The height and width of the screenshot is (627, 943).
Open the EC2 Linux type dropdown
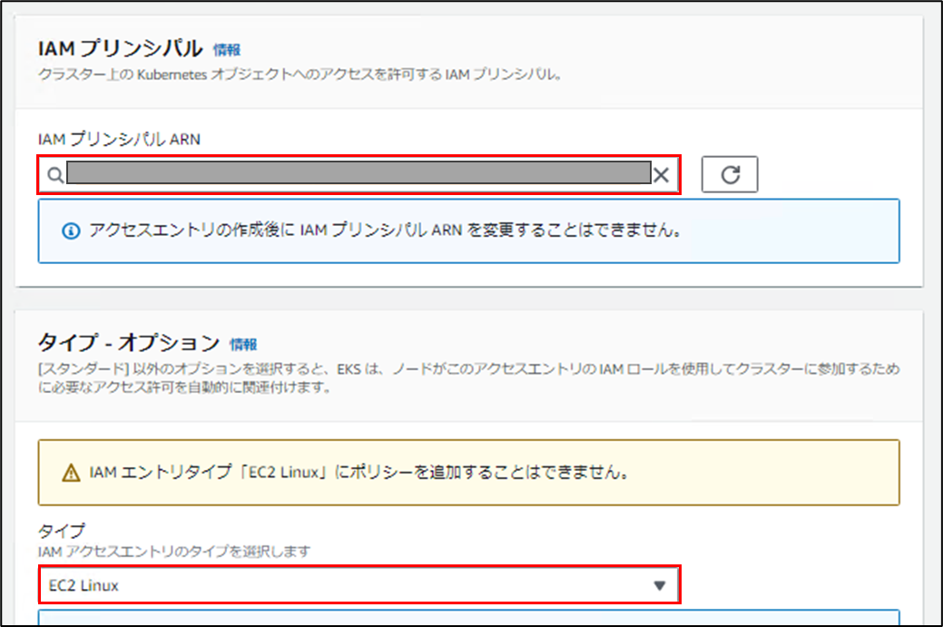point(359,585)
